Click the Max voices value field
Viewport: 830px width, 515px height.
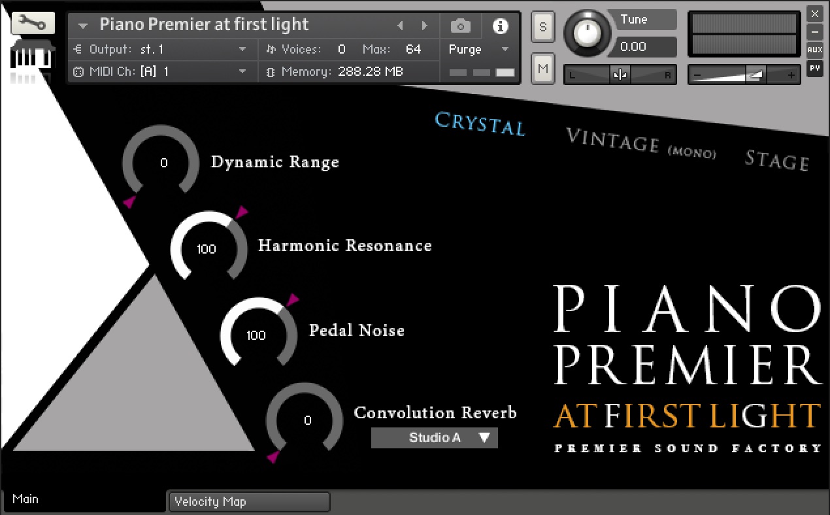point(413,50)
